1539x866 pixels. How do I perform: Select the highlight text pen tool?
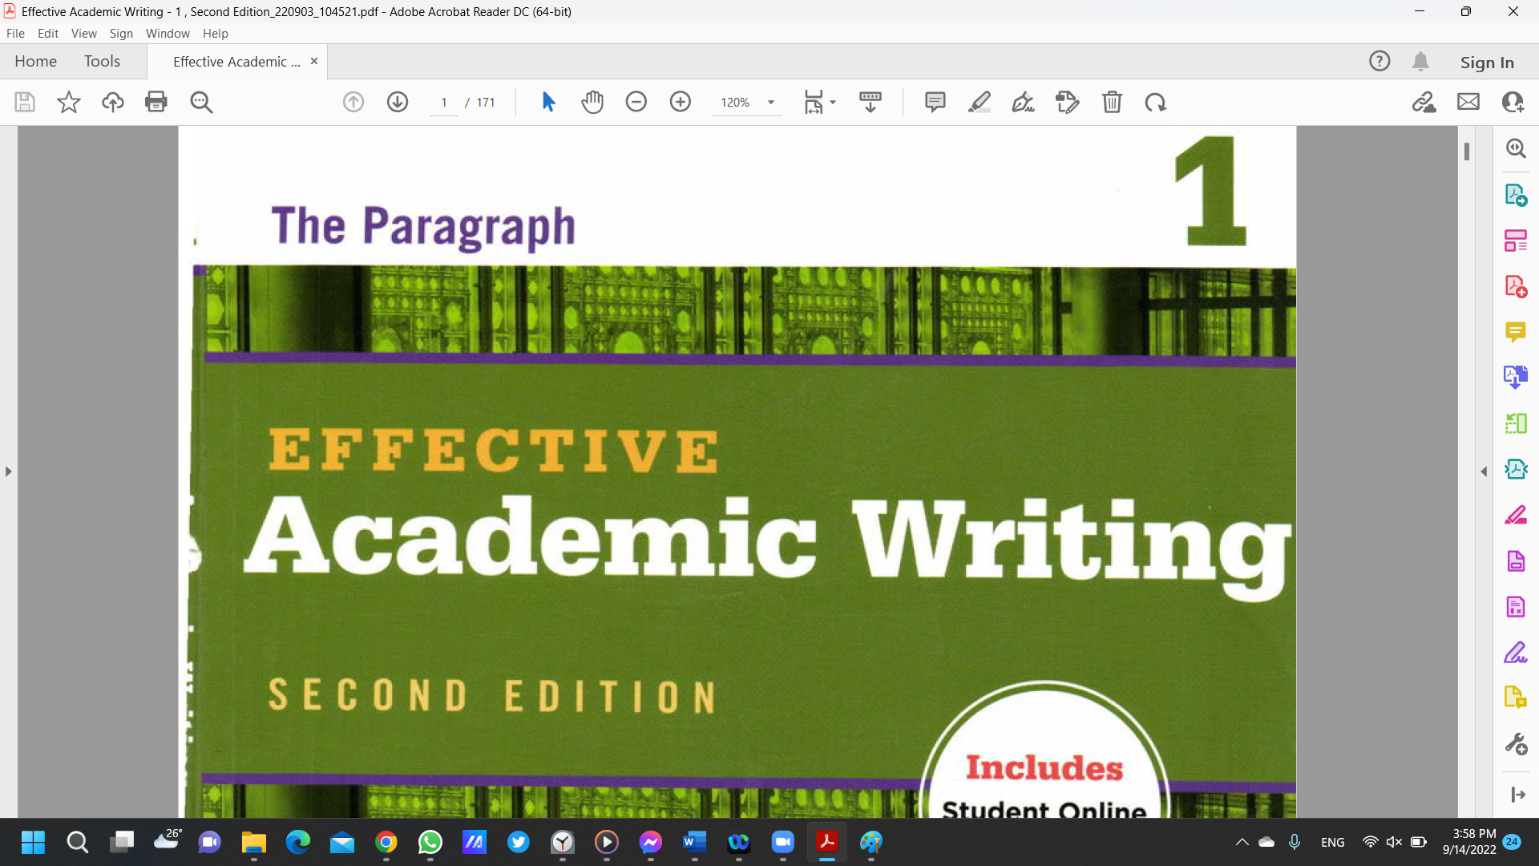[980, 102]
